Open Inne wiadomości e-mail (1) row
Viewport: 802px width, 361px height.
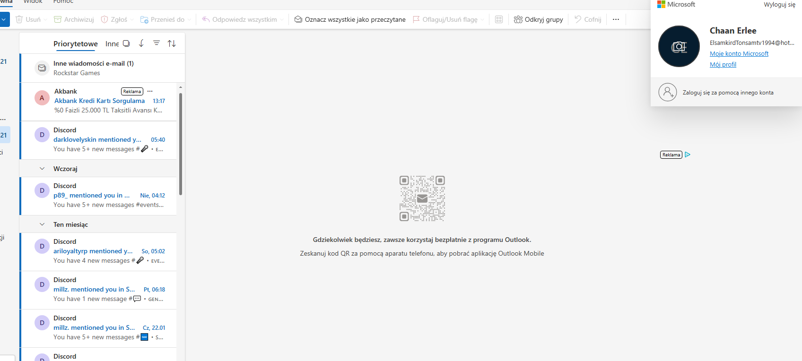[x=103, y=68]
